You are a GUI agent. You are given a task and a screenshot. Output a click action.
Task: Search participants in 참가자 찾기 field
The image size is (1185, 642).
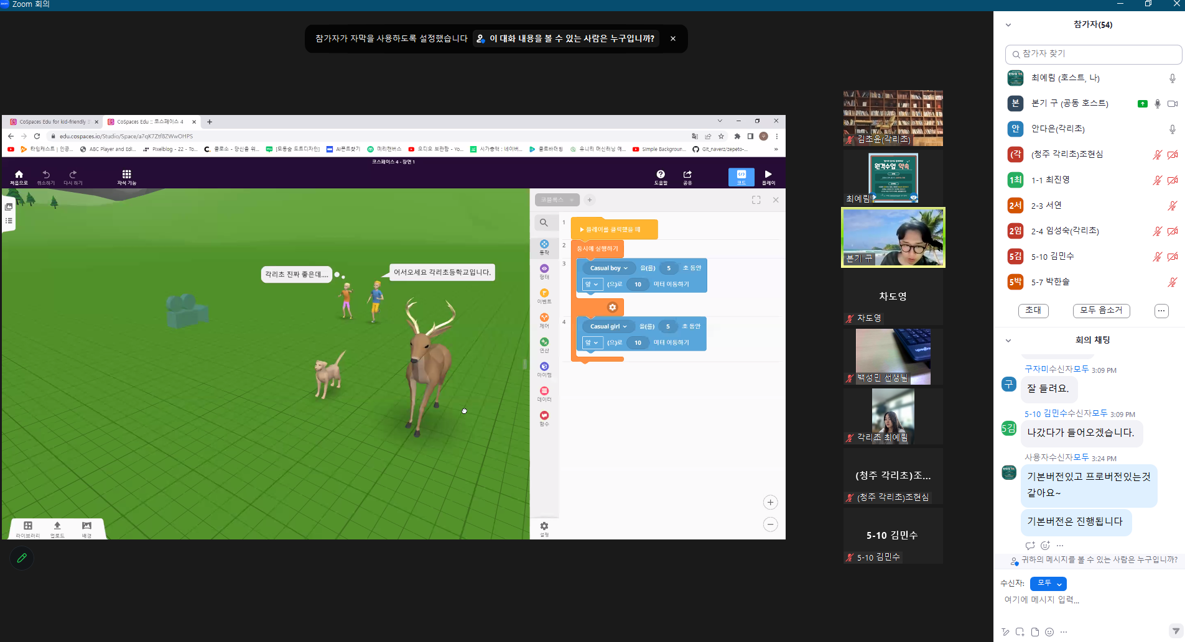pos(1093,54)
